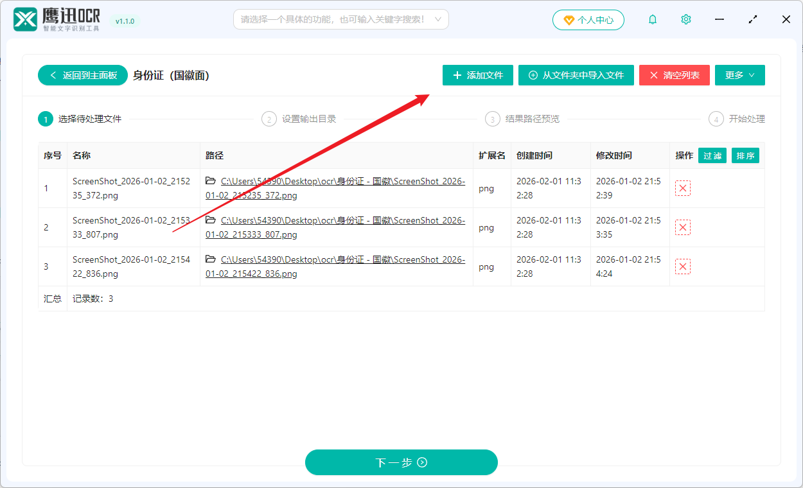Open the 鹰迅OCR application logo
Image resolution: width=803 pixels, height=488 pixels.
[x=26, y=19]
